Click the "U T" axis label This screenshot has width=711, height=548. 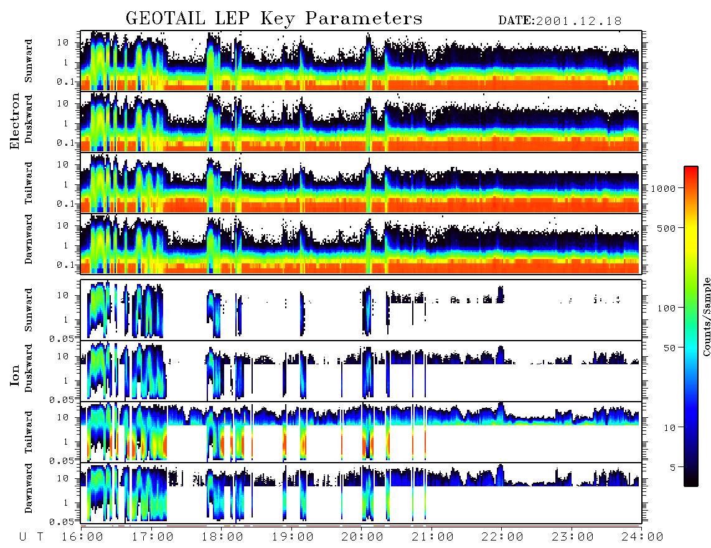pos(31,537)
